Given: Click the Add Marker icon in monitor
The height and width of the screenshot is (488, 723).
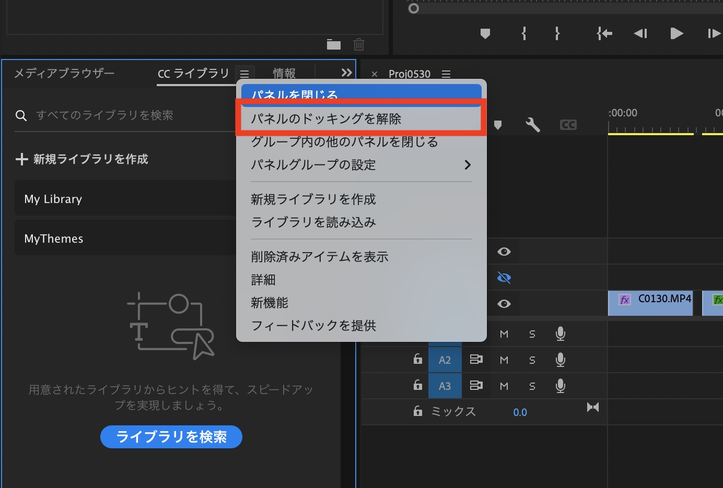Looking at the screenshot, I should coord(485,34).
